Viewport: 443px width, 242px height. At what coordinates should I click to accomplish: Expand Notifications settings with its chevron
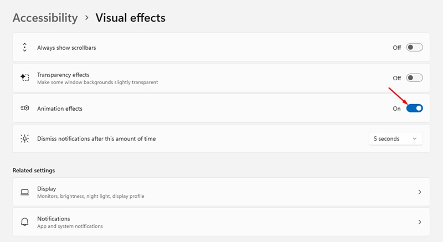[x=419, y=222]
